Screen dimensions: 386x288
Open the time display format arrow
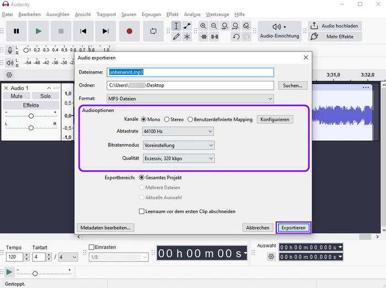245,253
